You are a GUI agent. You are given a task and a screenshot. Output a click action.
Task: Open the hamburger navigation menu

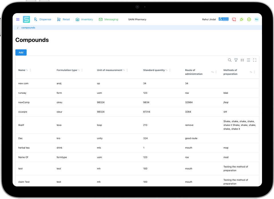(18, 19)
